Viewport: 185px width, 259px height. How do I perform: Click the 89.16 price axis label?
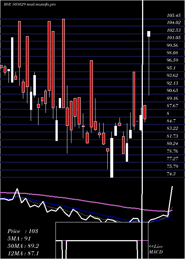click(173, 98)
